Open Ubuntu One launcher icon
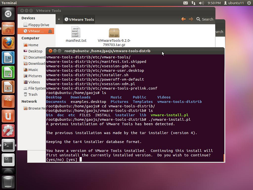This screenshot has height=190, width=253. tap(8, 116)
